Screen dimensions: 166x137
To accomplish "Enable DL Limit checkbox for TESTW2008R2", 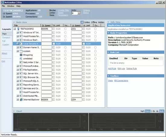I will tap(54, 29).
